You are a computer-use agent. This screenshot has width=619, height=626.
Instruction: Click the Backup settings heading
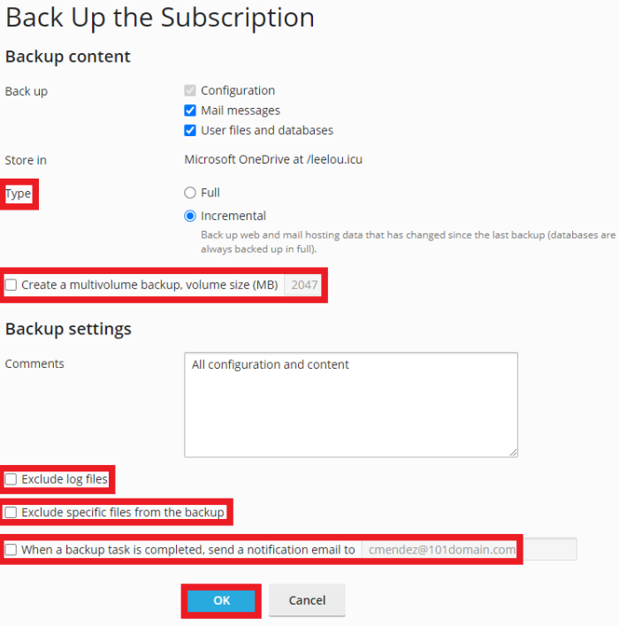click(68, 329)
